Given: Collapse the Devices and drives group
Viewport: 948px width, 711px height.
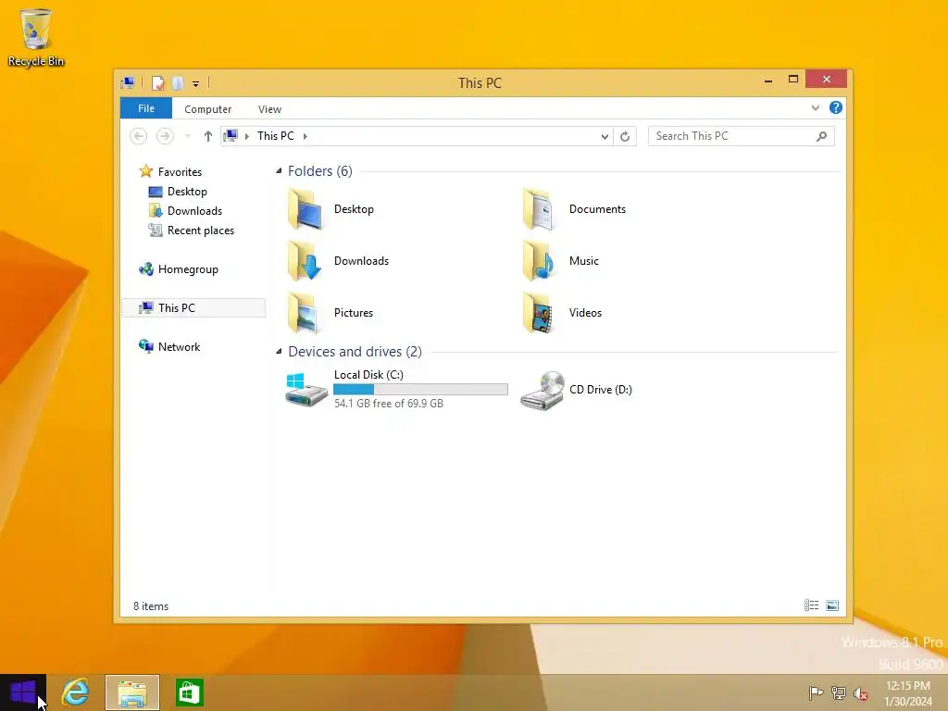Looking at the screenshot, I should pos(279,351).
